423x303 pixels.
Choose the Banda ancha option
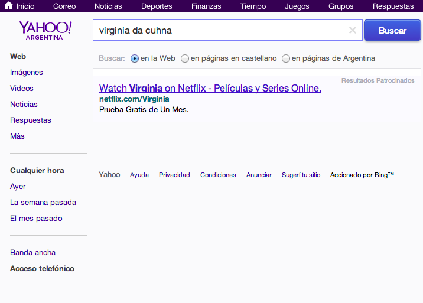[32, 253]
